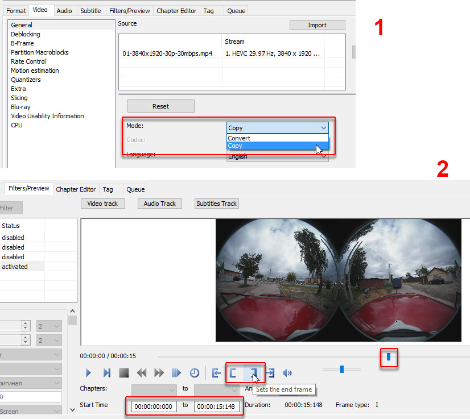Click the Import button
This screenshot has height=419, width=470.
(317, 25)
